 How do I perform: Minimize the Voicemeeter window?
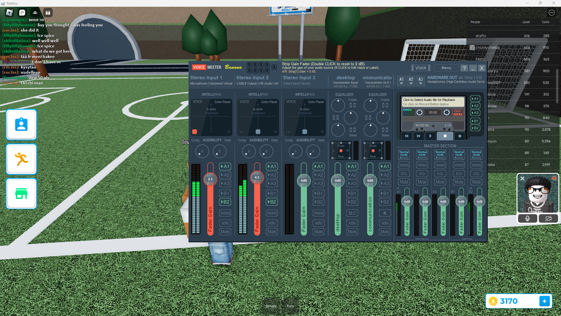click(x=473, y=68)
